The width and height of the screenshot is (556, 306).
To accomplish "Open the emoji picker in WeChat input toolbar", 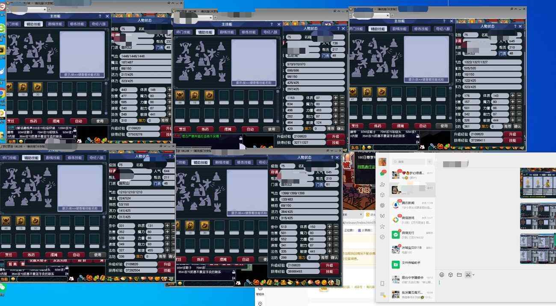I will (x=442, y=274).
